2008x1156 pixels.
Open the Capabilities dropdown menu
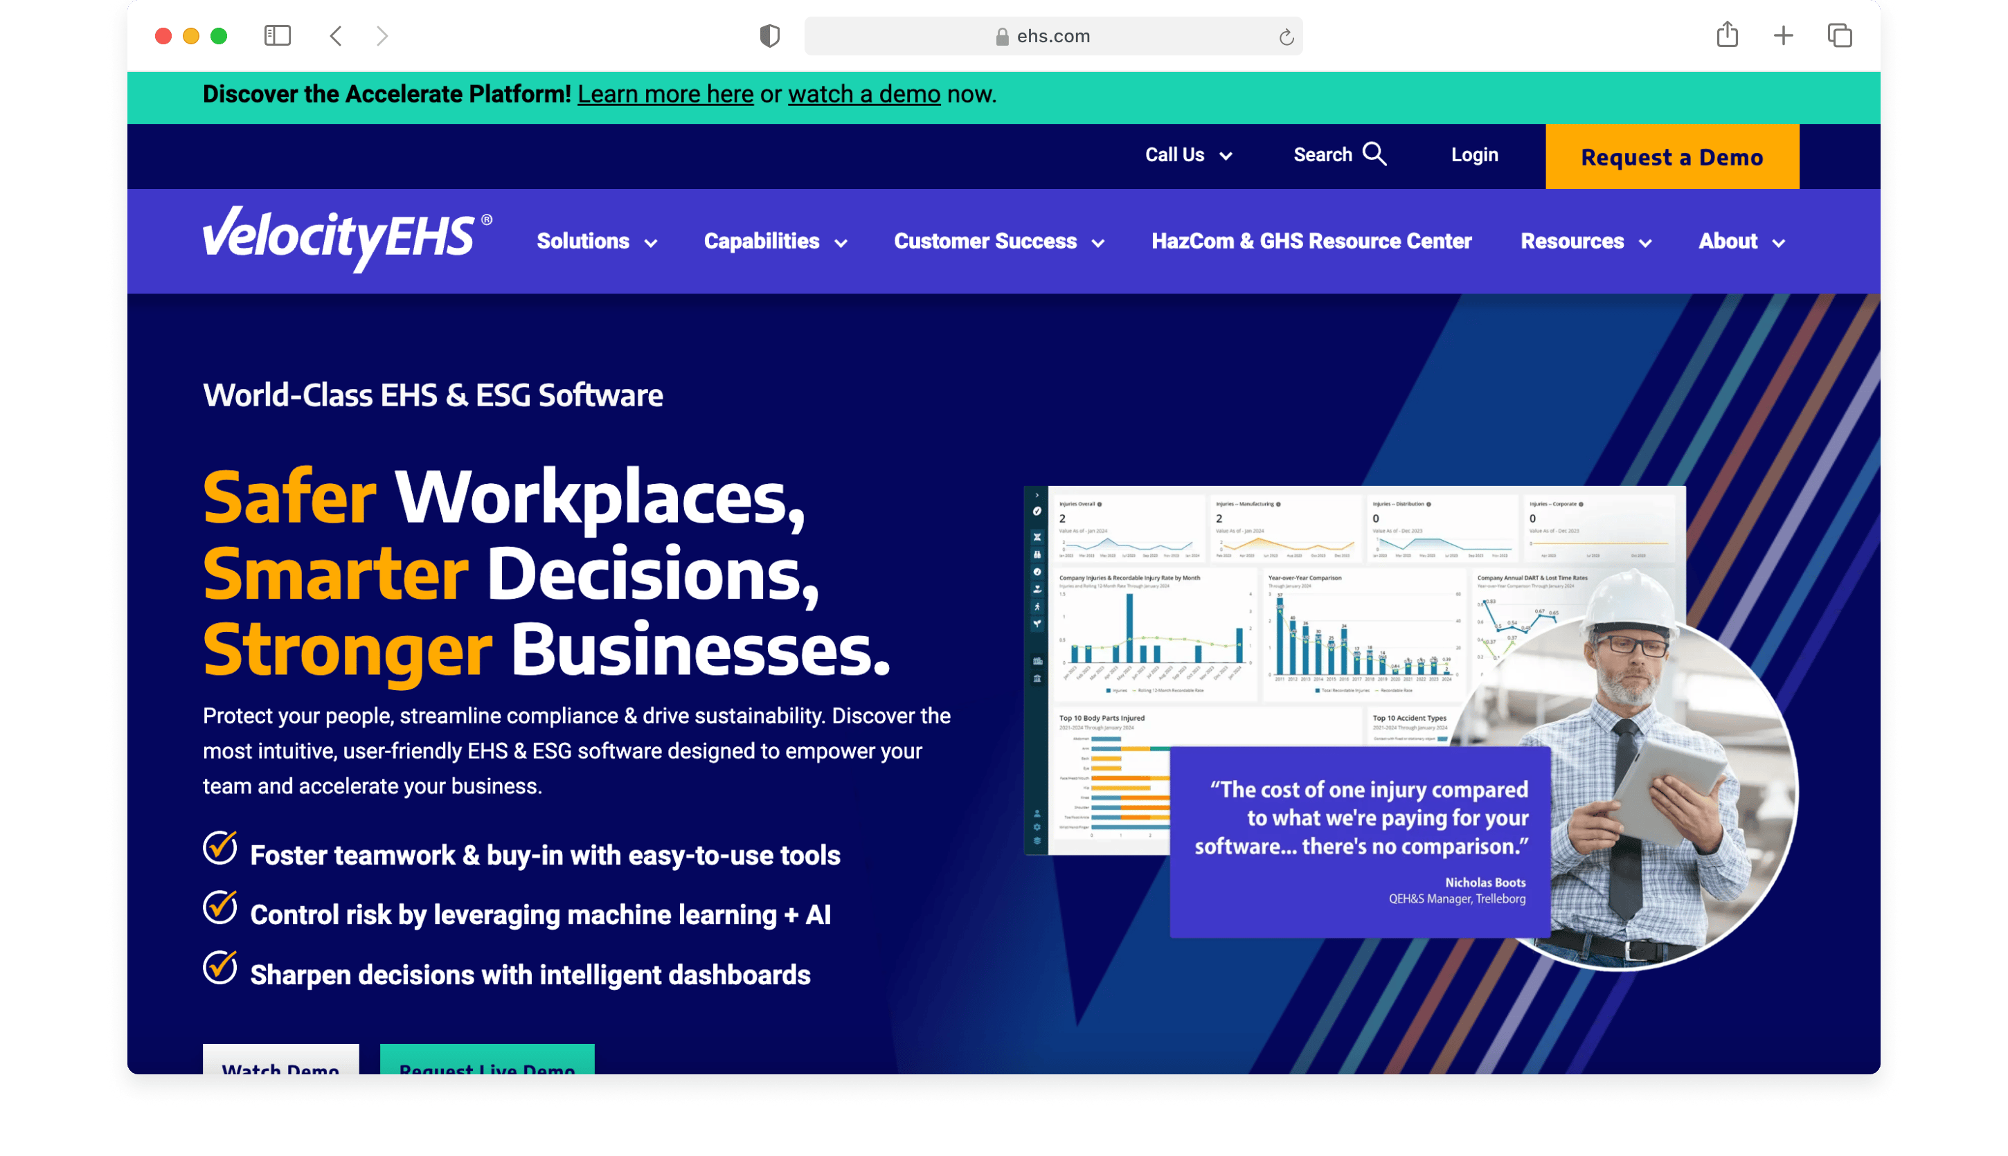point(775,242)
